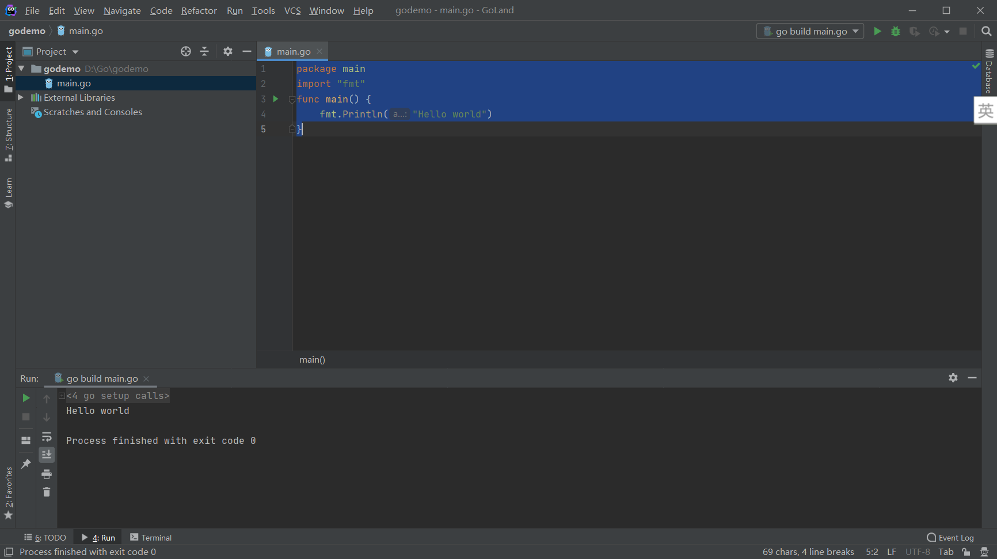Toggle the read-only lock icon in status bar

tap(966, 552)
